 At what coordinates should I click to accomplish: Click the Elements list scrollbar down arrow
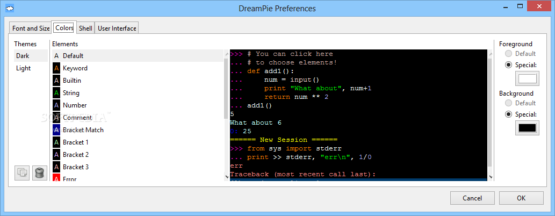coord(227,177)
